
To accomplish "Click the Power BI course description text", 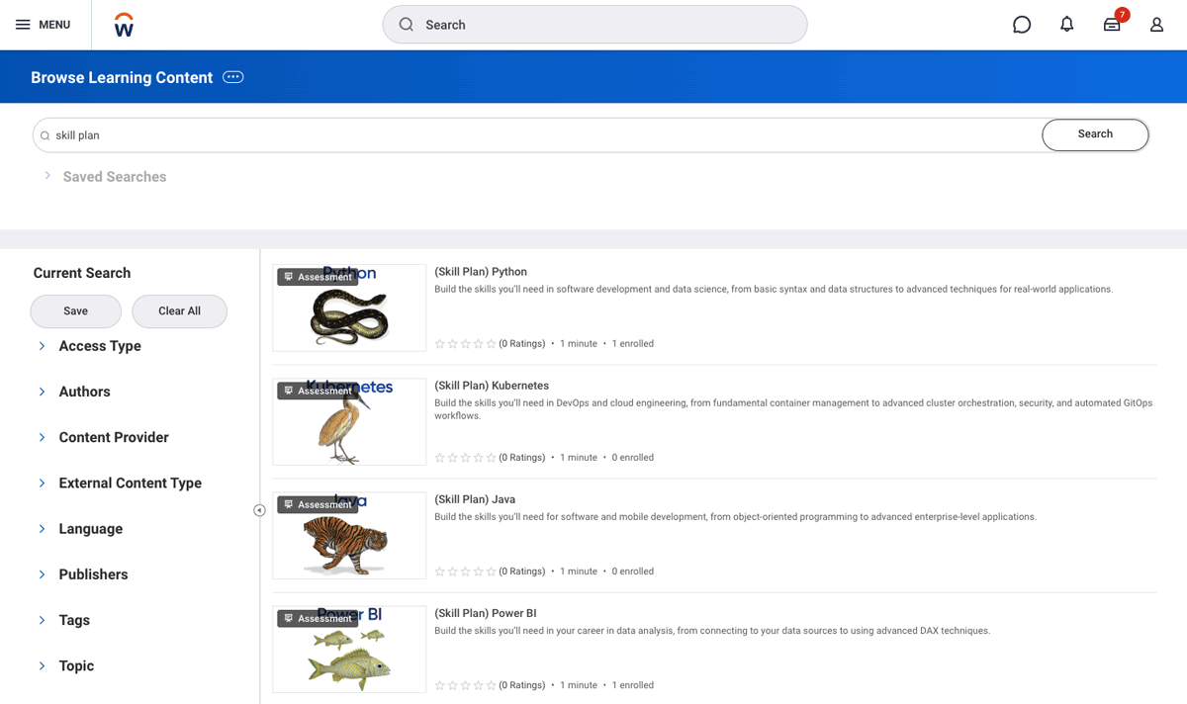I will coord(712,631).
